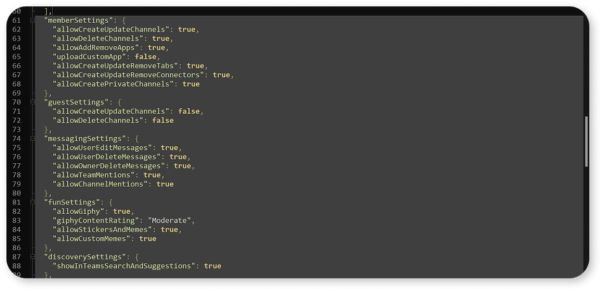
Task: Collapse the guestSettings block fold marker
Action: click(33, 102)
